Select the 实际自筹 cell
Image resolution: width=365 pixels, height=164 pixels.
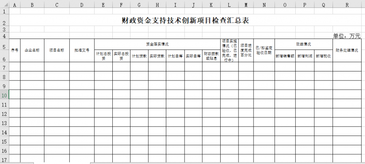pos(193,56)
